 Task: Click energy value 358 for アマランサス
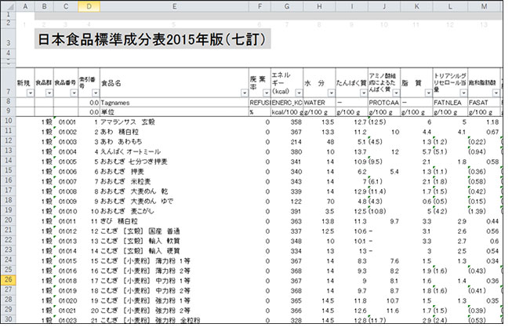coord(287,122)
